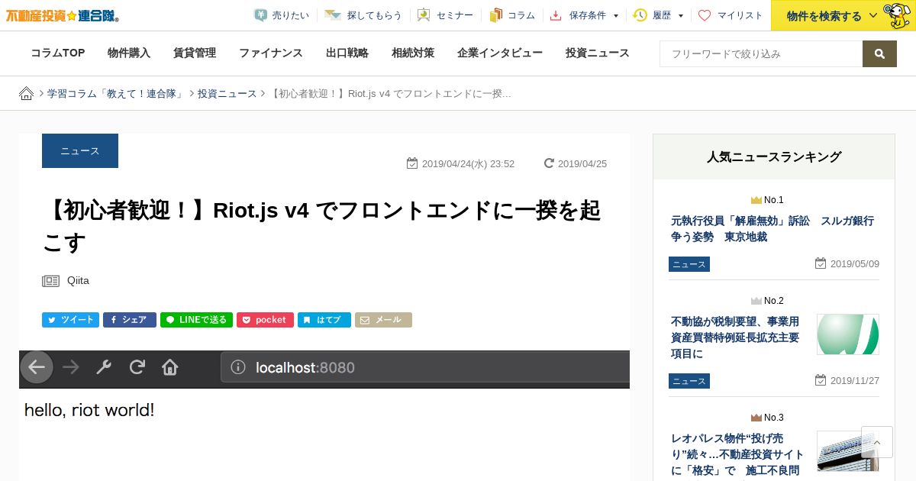Click the Qiita source label
The image size is (916, 481).
(x=78, y=280)
